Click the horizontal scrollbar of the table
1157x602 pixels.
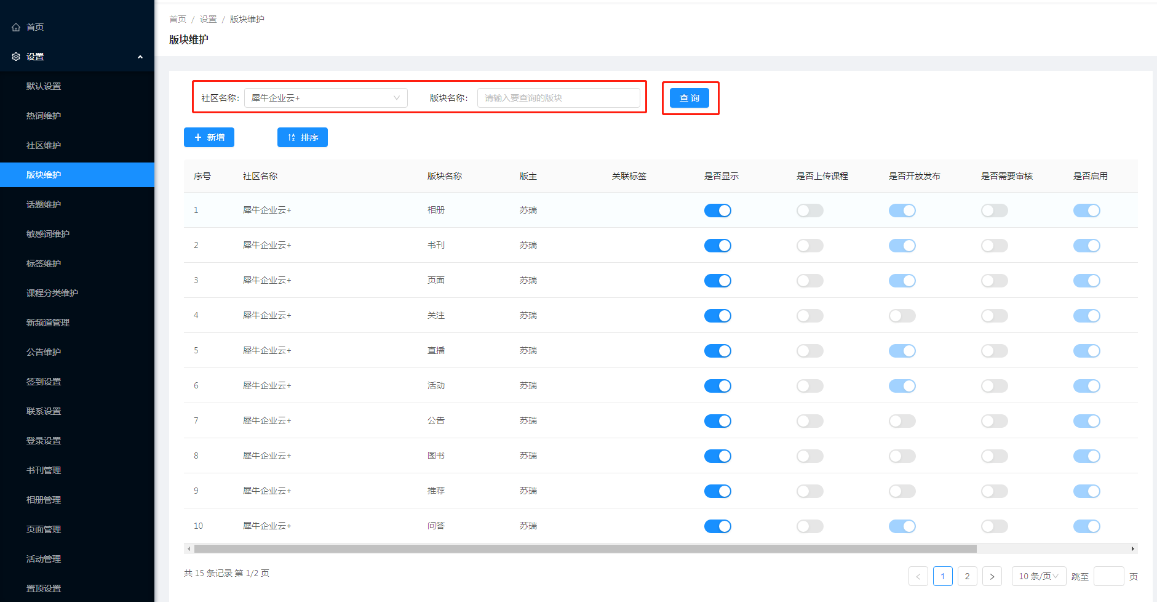[x=585, y=548]
